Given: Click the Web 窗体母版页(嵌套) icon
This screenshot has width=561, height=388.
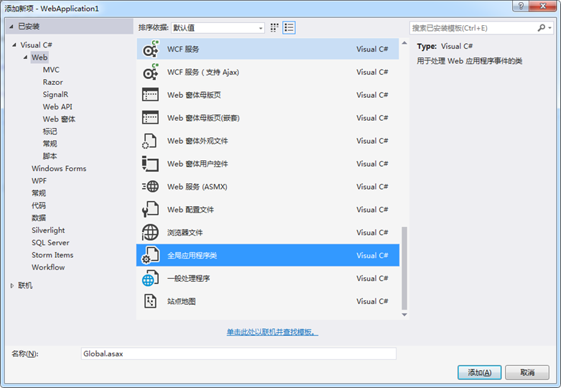Looking at the screenshot, I should 150,118.
